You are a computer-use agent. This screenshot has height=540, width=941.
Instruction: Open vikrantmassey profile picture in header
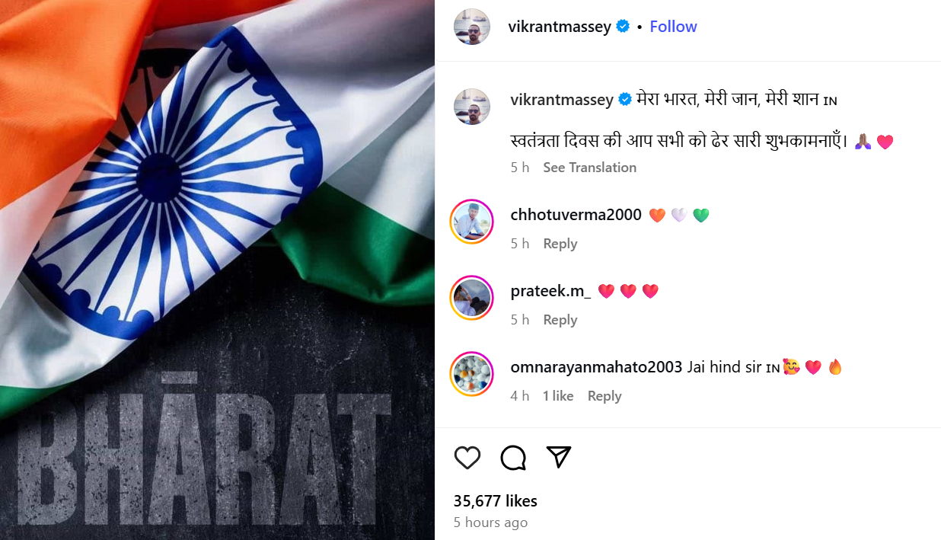[x=472, y=27]
